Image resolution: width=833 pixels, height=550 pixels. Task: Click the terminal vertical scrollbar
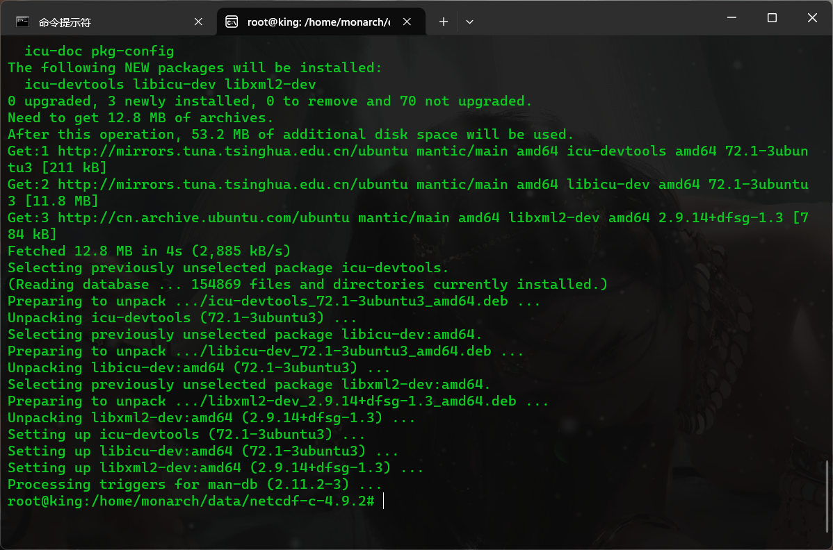[x=827, y=497]
